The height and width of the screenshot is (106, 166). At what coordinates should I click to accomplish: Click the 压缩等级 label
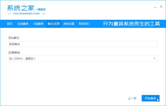[13, 52]
